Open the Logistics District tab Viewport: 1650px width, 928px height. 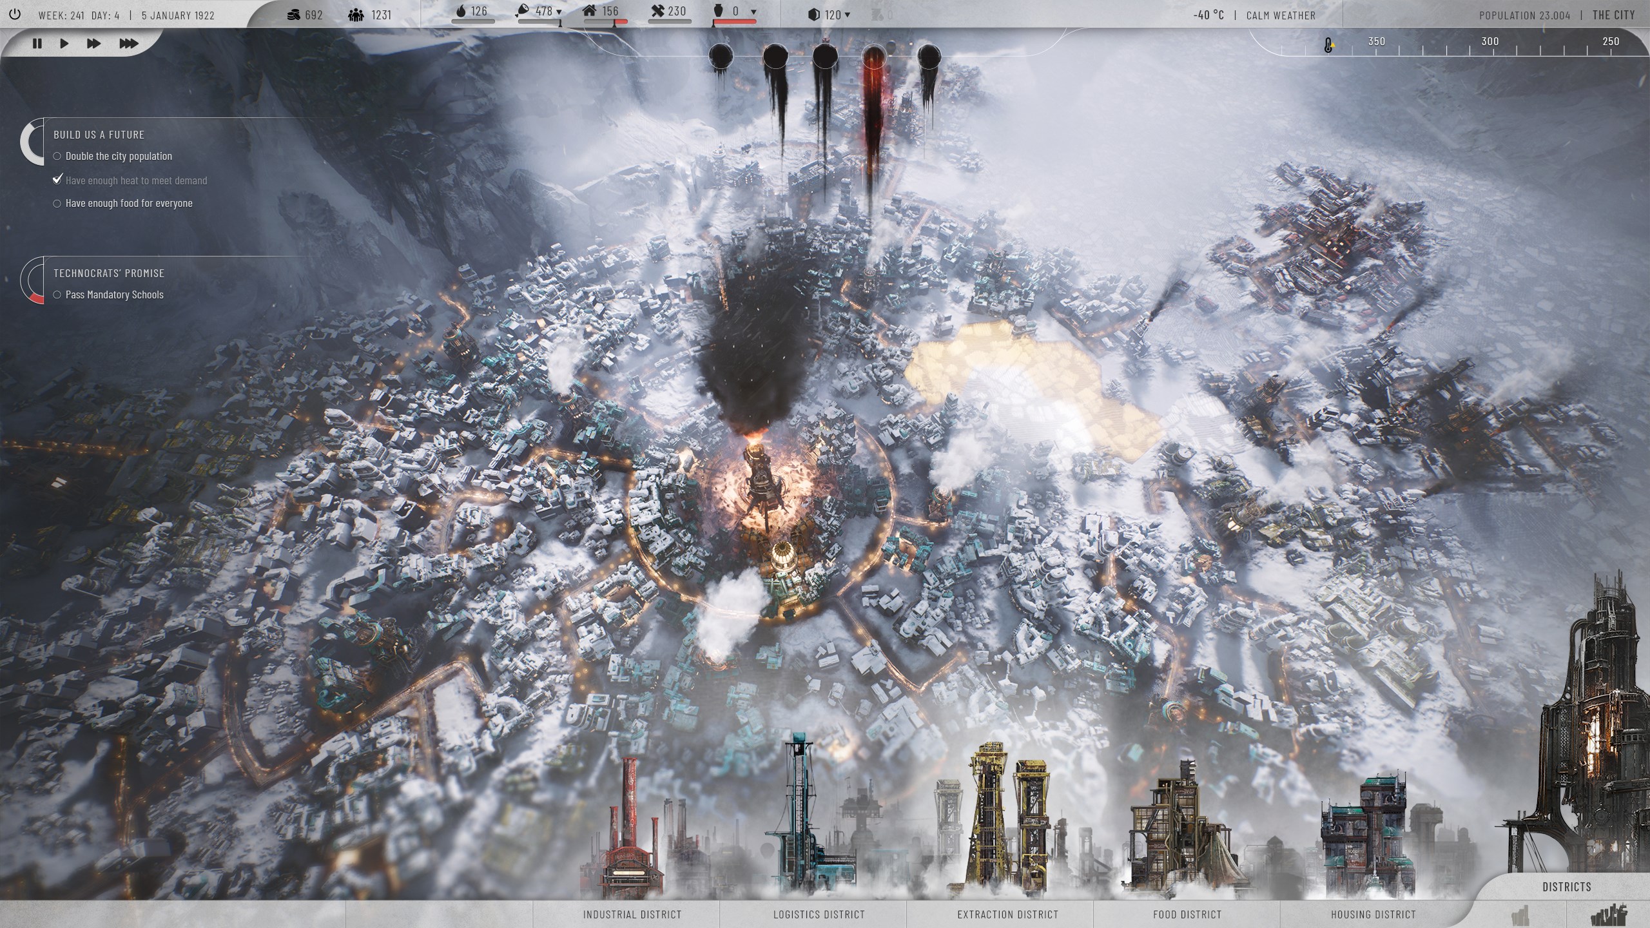click(820, 914)
